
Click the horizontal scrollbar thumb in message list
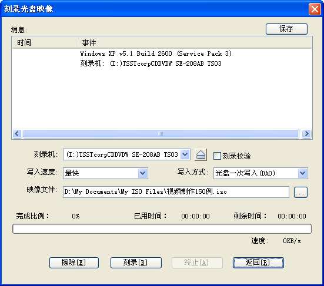(x=161, y=133)
